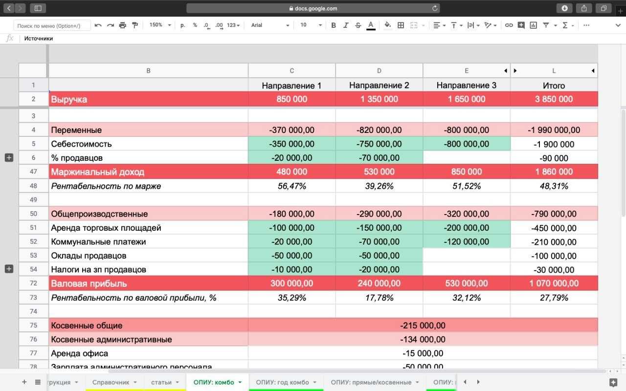Open the cell fill color picker

tap(388, 25)
